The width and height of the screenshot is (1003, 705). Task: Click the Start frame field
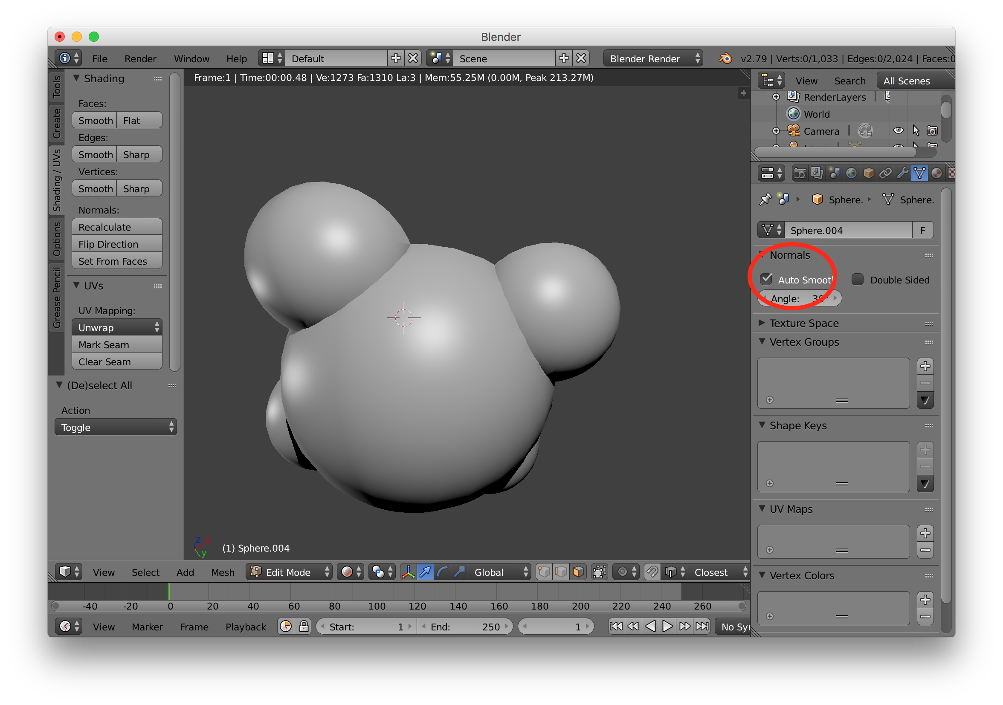click(x=366, y=627)
